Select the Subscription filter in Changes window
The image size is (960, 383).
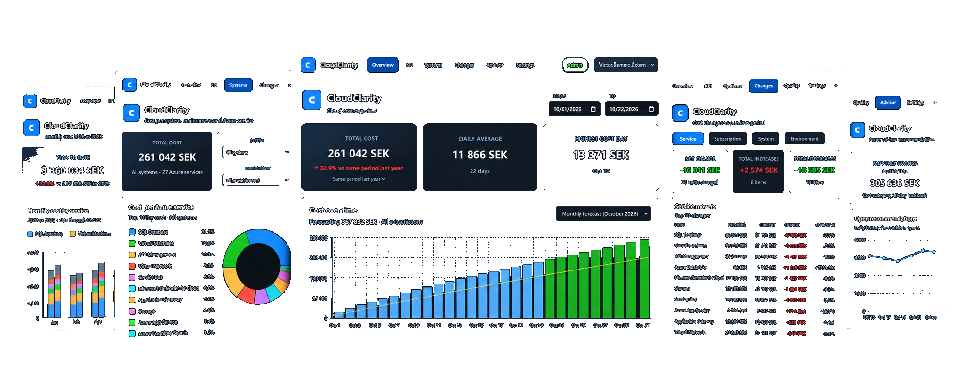(x=728, y=139)
